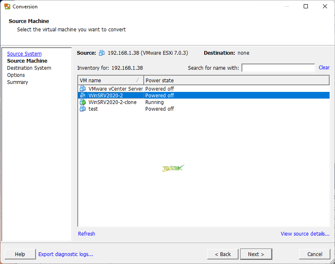Click the Running power state cell
The width and height of the screenshot is (335, 264).
click(155, 102)
